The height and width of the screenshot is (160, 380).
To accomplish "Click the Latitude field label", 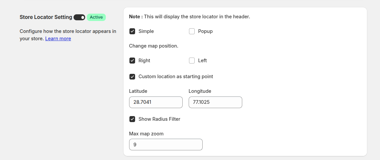I will point(138,91).
